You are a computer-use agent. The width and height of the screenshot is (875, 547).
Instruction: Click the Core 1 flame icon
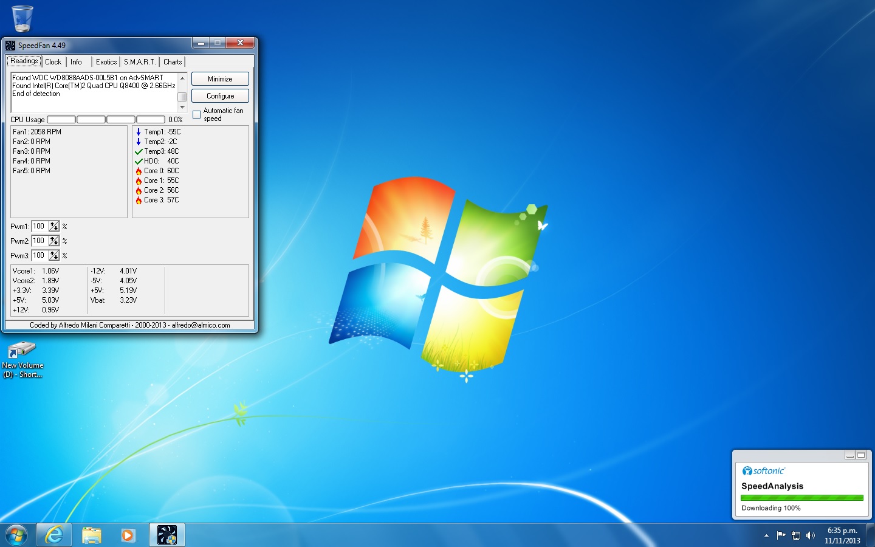click(139, 181)
